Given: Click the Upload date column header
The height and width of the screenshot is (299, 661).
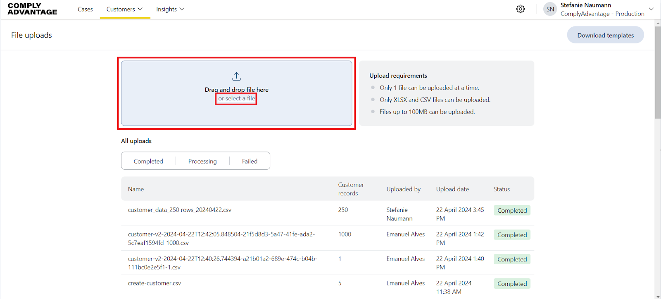Looking at the screenshot, I should pos(452,189).
